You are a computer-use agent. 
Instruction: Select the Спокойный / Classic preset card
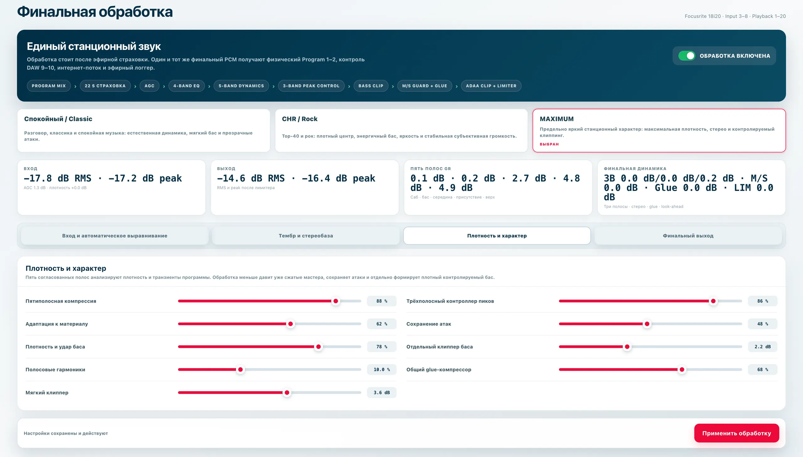[x=144, y=131]
